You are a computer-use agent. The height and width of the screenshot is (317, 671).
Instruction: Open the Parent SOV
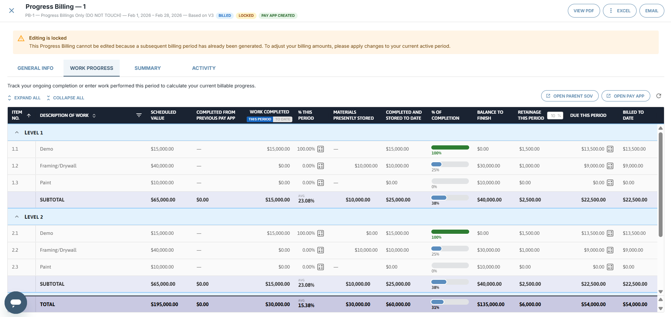point(570,96)
